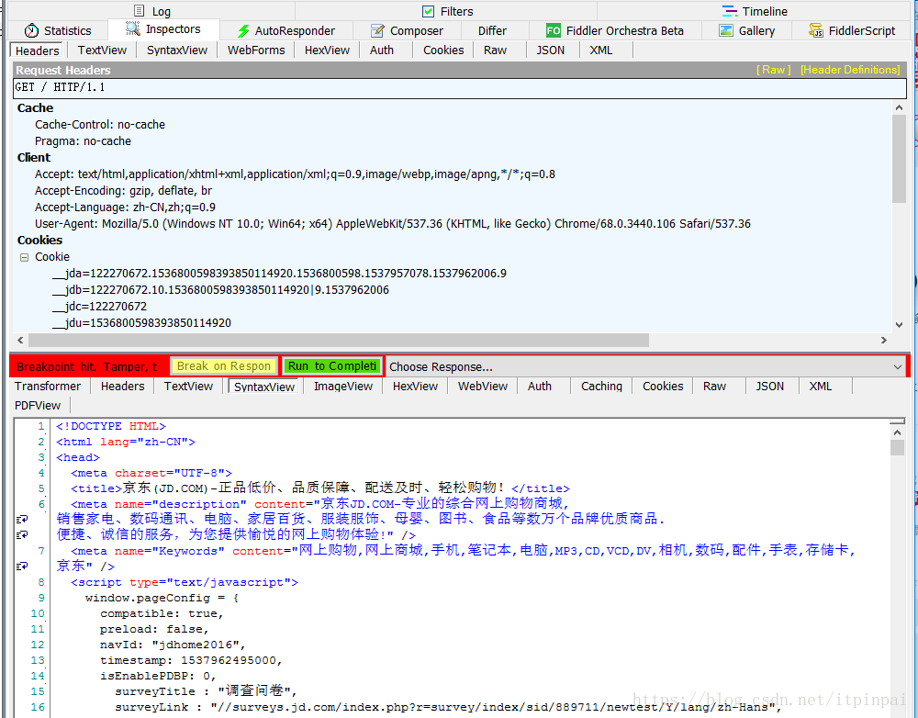Click request headers scroll up arrow

pyautogui.click(x=900, y=107)
